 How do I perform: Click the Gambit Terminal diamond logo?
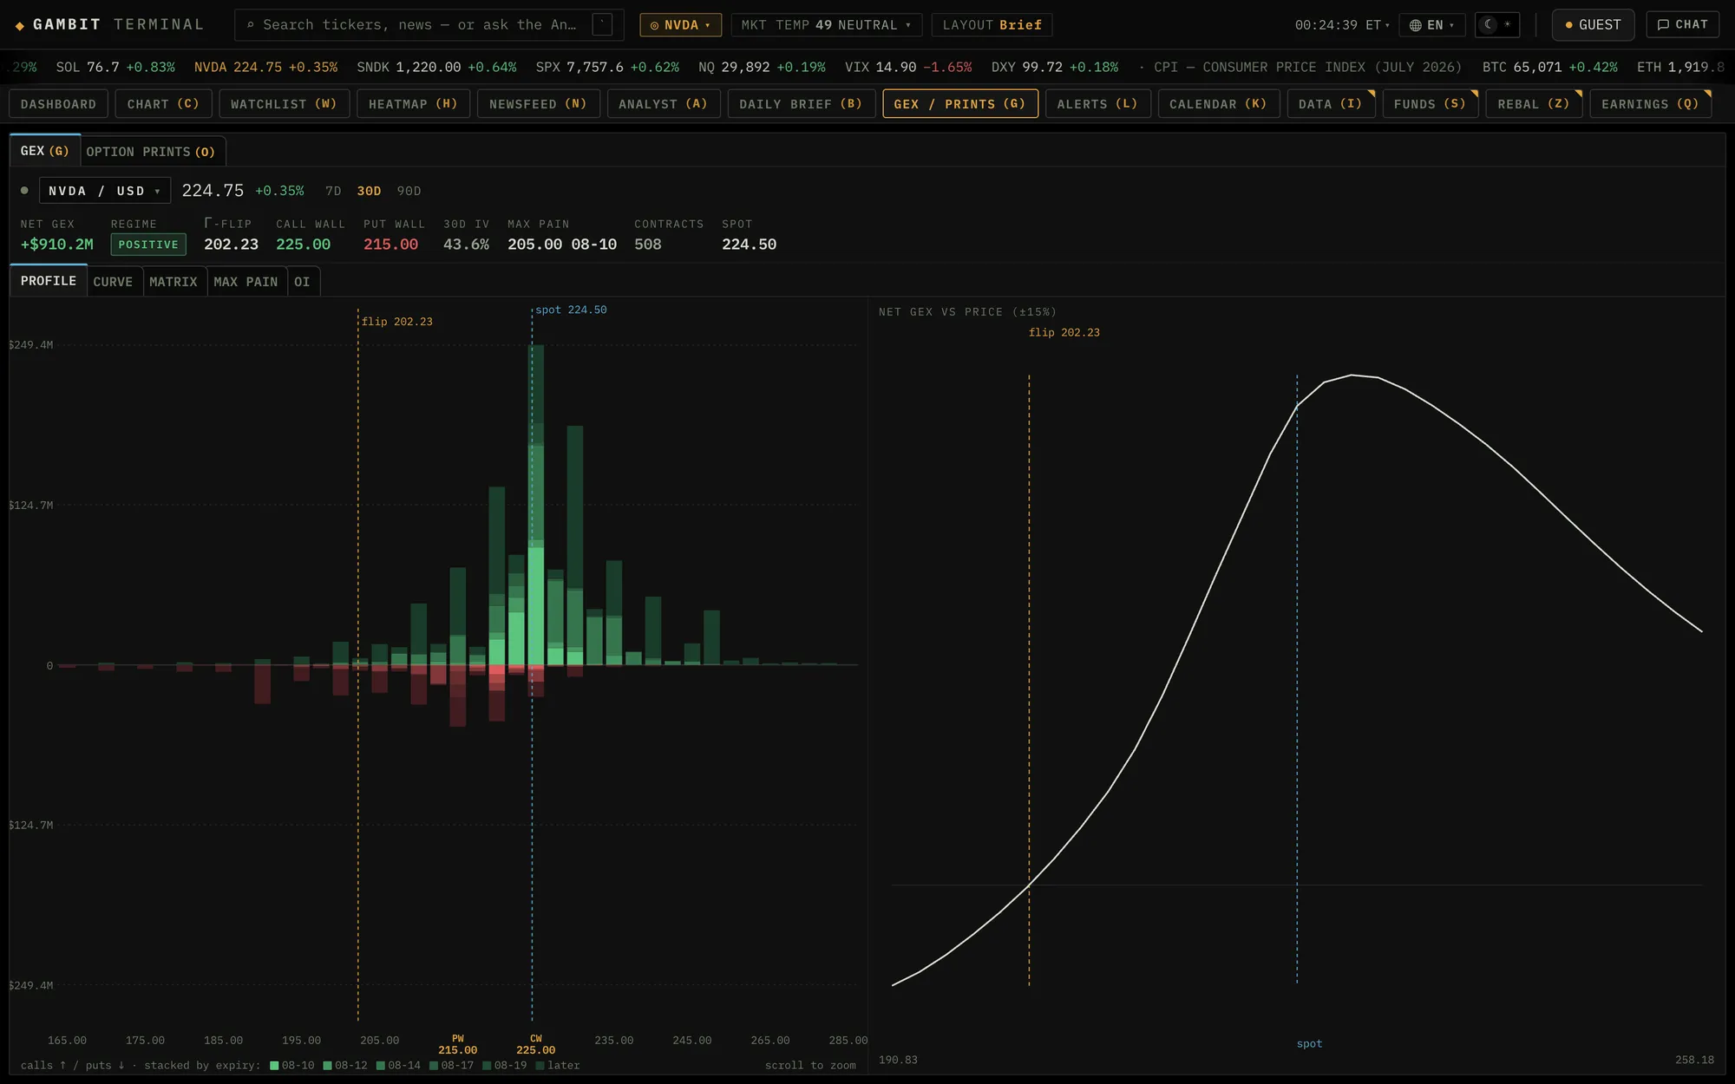coord(20,25)
